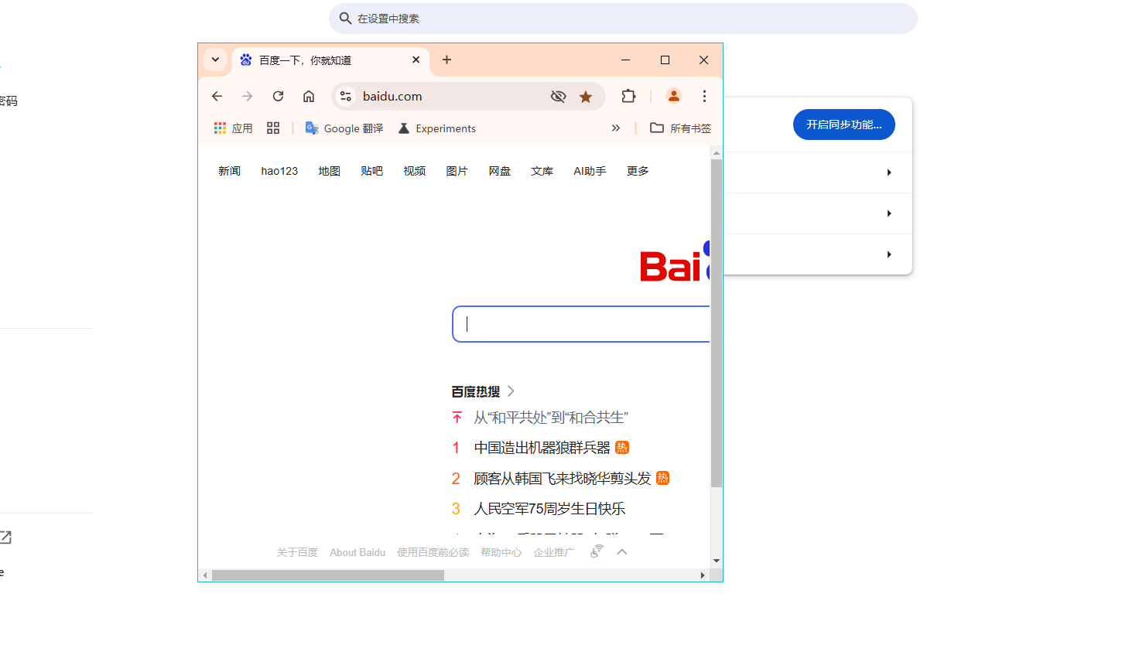Image resolution: width=1129 pixels, height=662 pixels.
Task: Open the Extensions puzzle icon
Action: coord(628,96)
